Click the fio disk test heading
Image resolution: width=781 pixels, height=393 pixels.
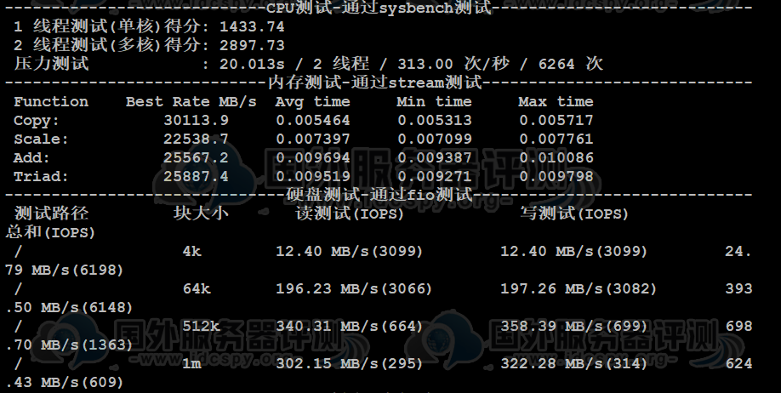pyautogui.click(x=379, y=195)
